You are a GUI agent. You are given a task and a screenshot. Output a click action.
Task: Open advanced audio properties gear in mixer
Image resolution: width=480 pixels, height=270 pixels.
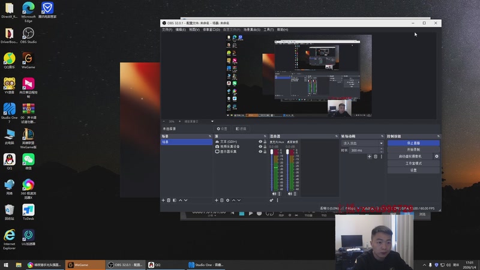click(x=271, y=200)
